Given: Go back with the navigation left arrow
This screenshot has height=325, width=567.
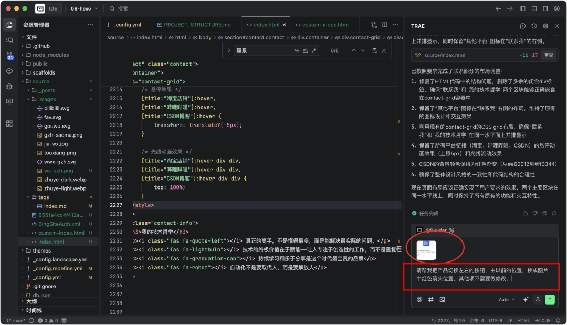Looking at the screenshot, I should point(498,8).
